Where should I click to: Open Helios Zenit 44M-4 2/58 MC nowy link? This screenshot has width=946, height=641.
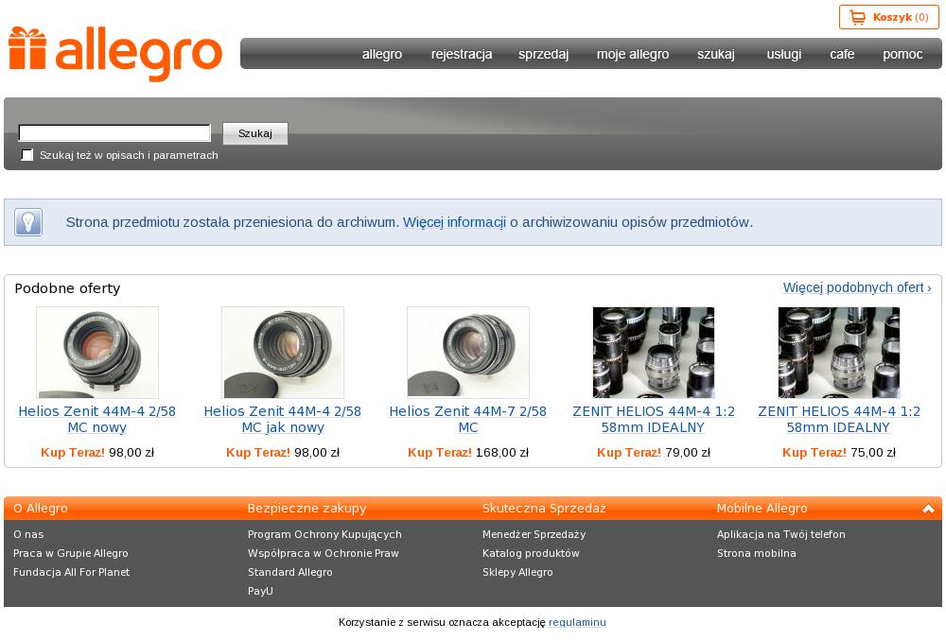(x=97, y=419)
